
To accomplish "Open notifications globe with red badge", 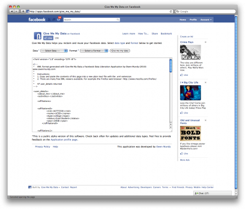I will tap(59, 19).
